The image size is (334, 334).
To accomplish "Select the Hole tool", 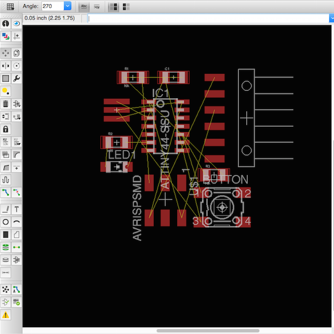I will tap(6, 260).
